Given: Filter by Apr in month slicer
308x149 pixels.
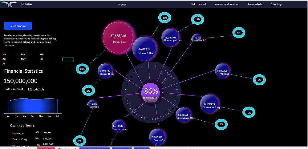Looking at the screenshot, I should point(4,59).
